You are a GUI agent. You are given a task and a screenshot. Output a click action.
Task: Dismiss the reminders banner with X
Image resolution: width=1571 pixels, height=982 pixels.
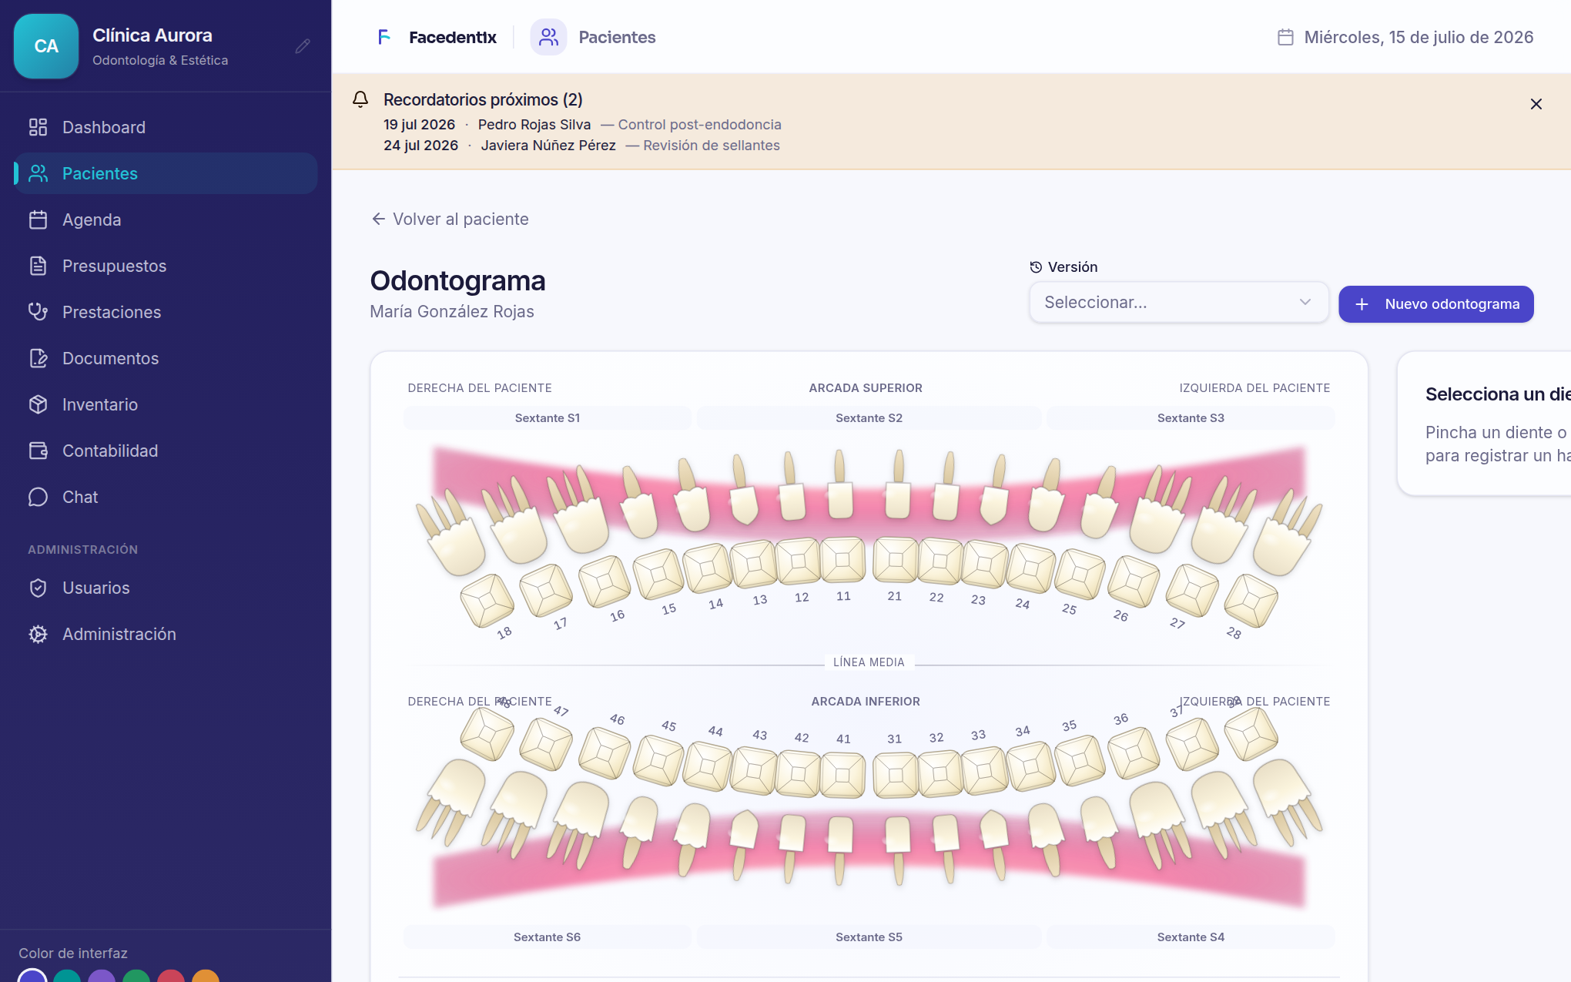click(1536, 104)
